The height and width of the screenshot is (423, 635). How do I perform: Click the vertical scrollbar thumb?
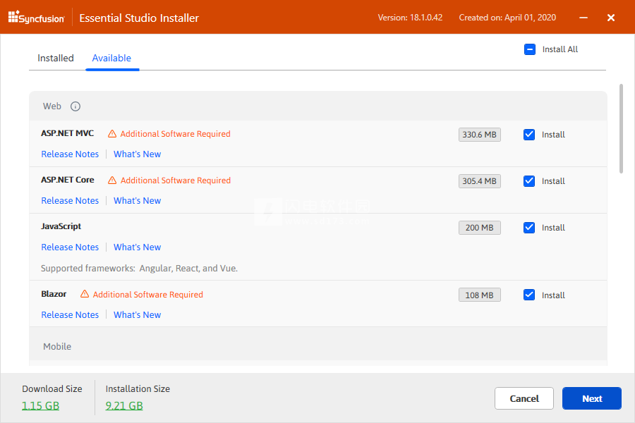coord(621,129)
